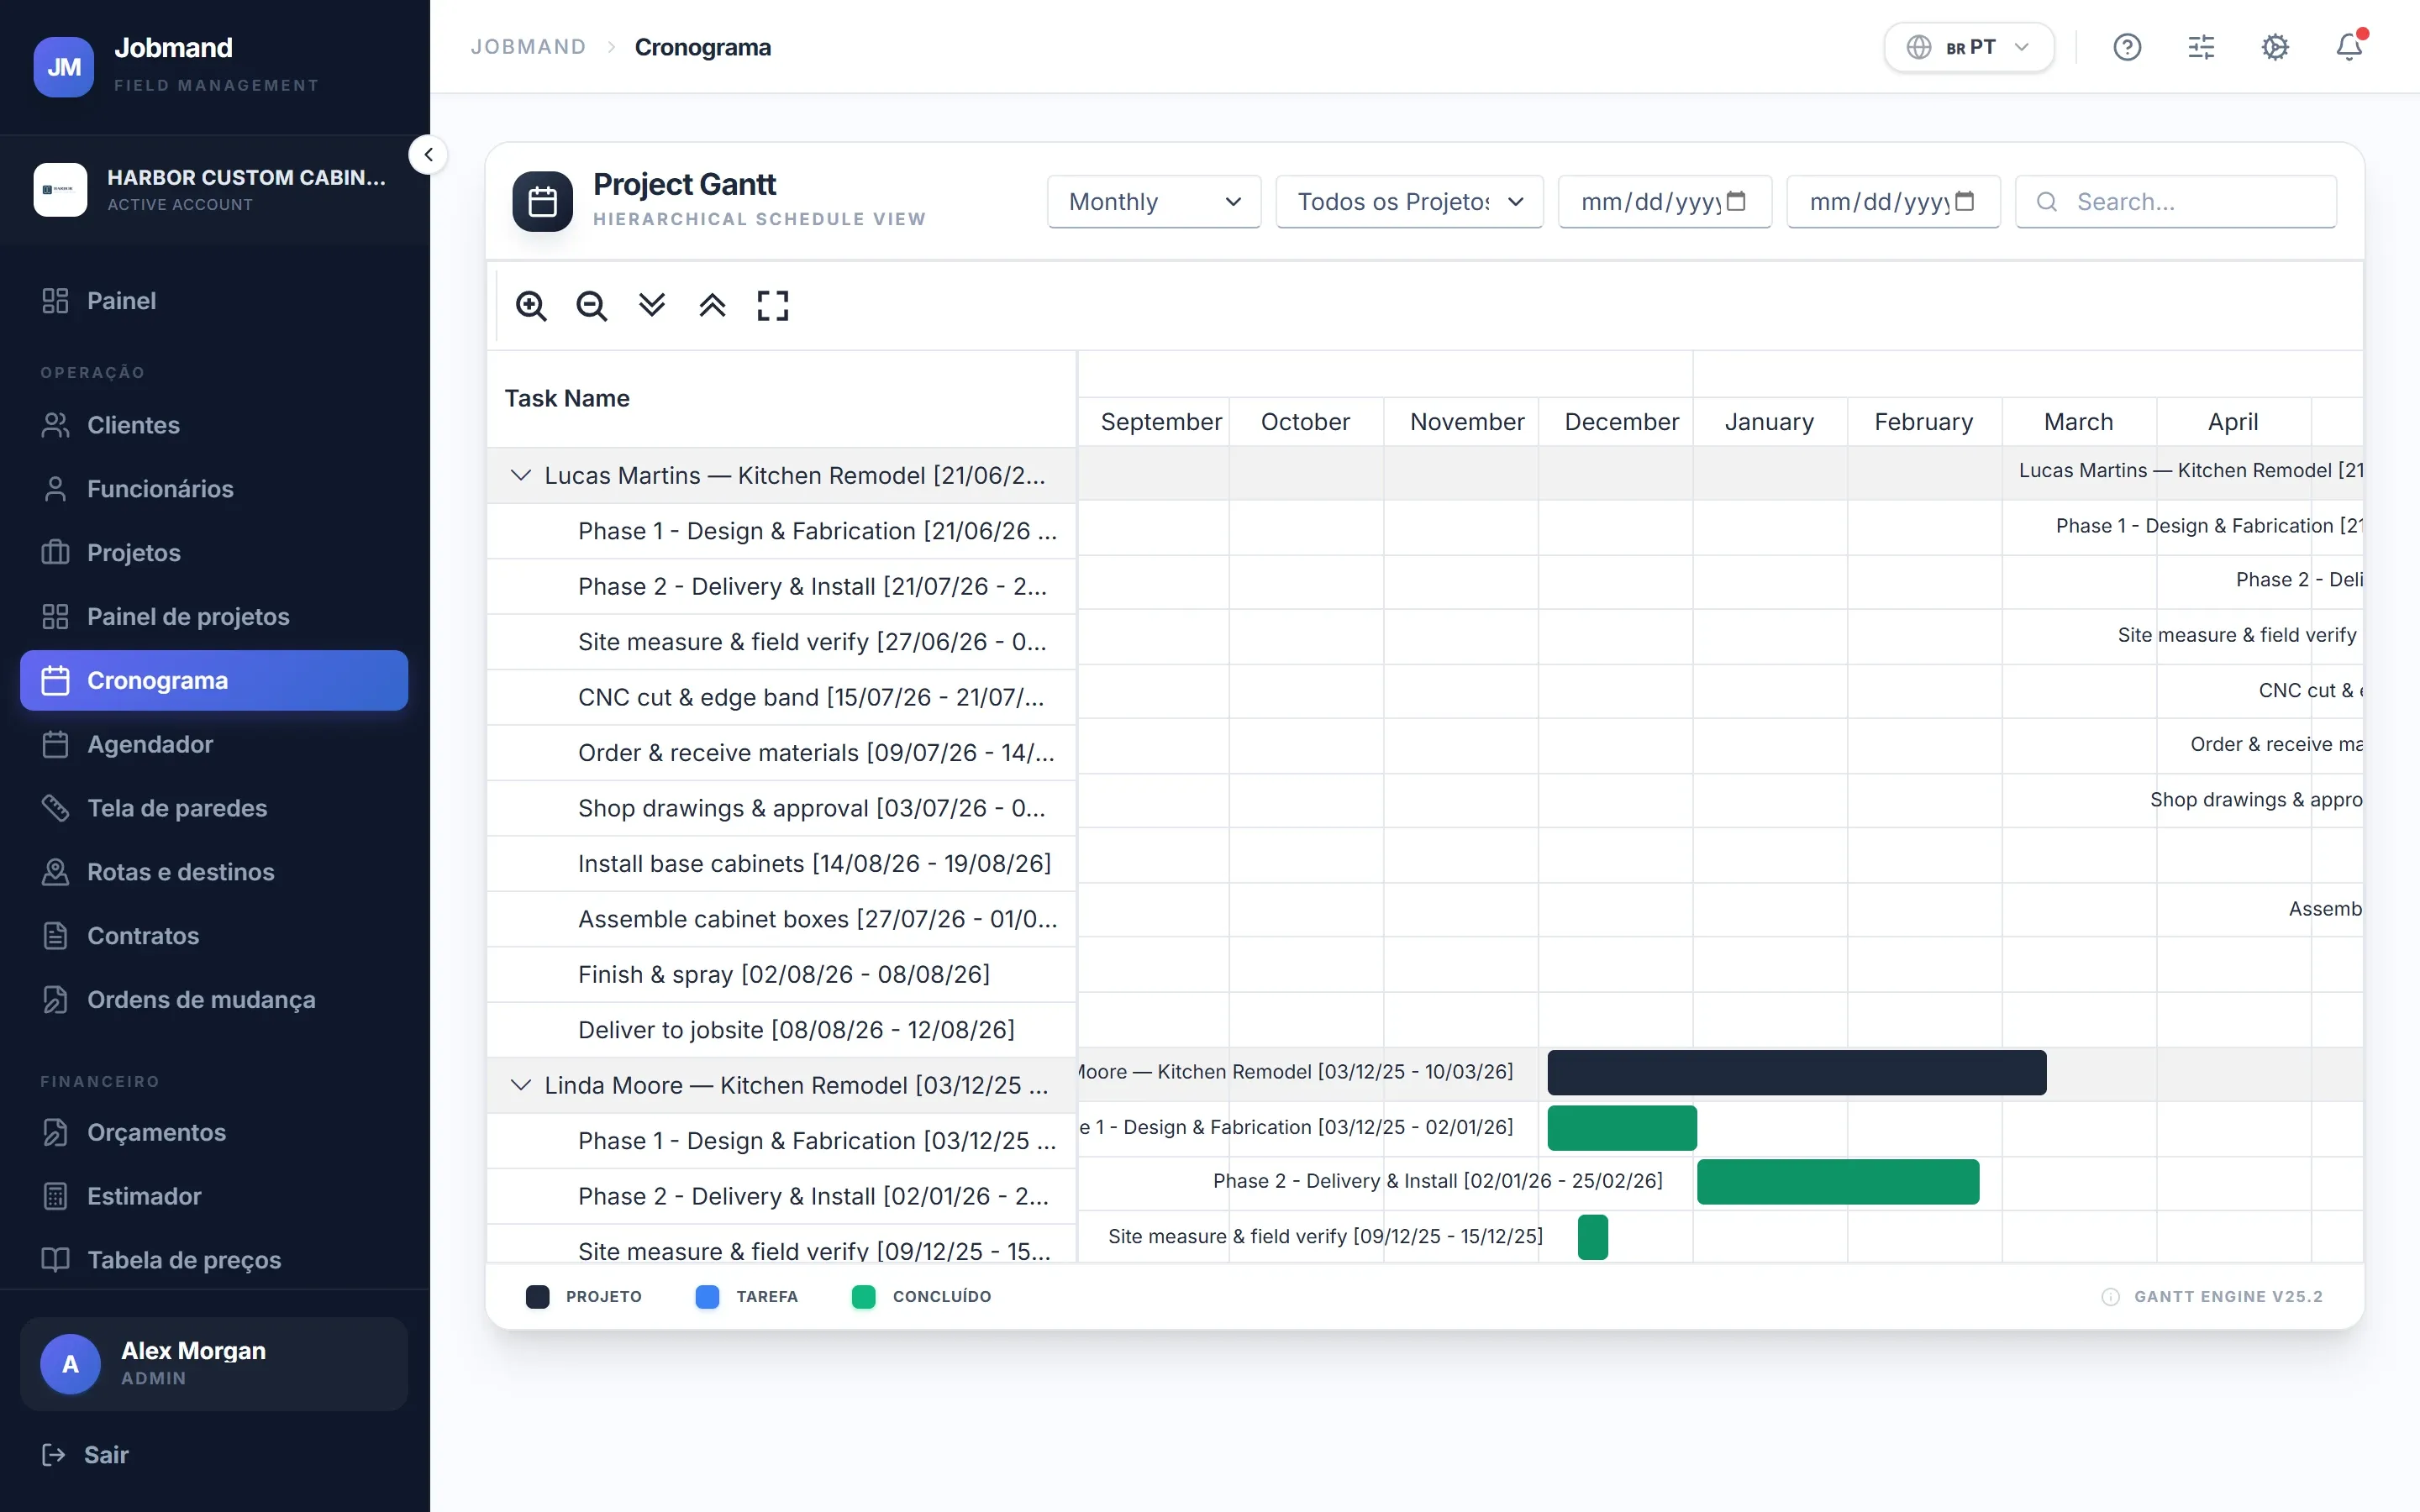
Task: Expand all rows with double-chevron down
Action: 652,306
